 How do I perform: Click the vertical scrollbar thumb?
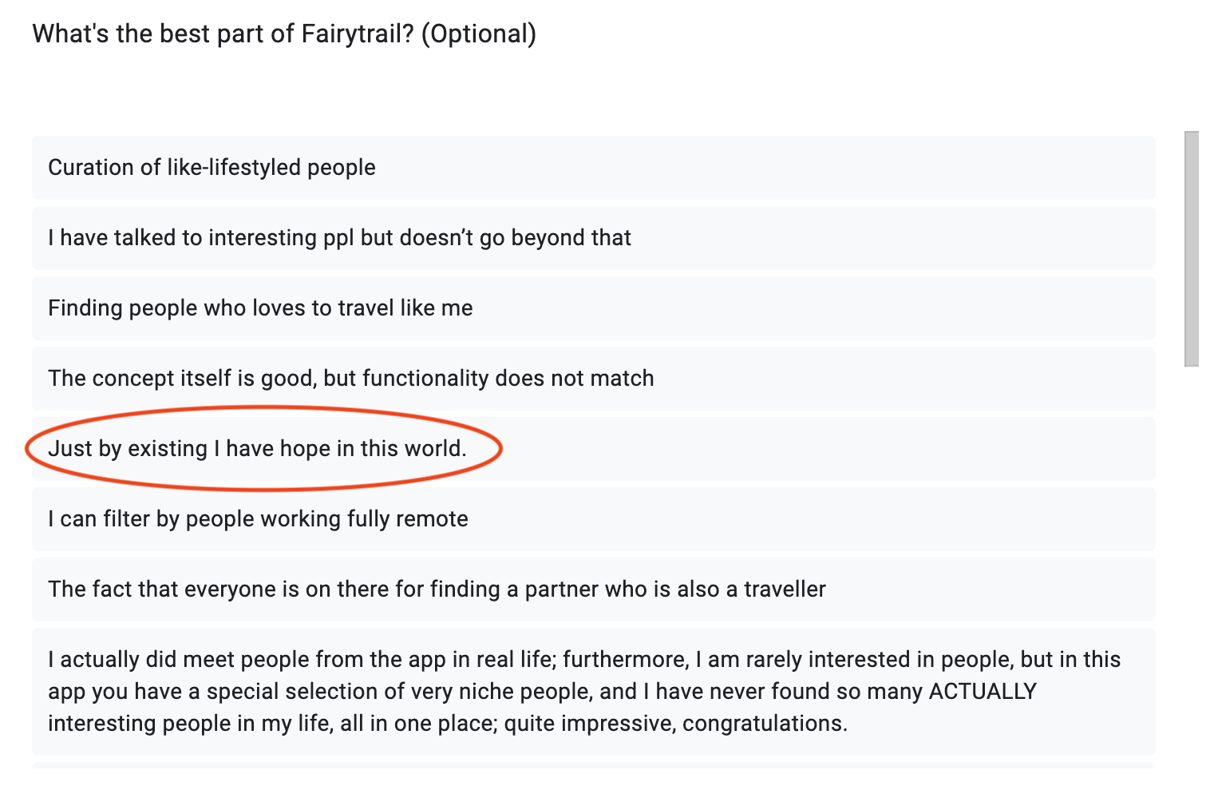coord(1192,249)
